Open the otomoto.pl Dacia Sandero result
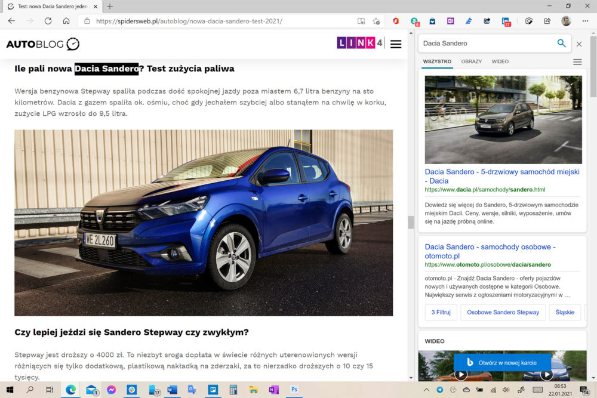The height and width of the screenshot is (398, 597). 490,251
